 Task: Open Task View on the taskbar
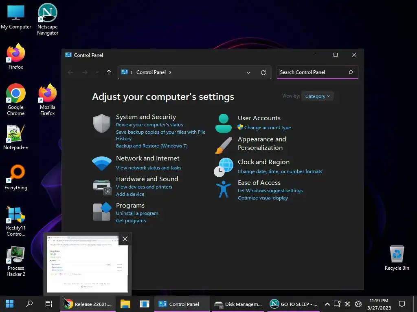49,304
